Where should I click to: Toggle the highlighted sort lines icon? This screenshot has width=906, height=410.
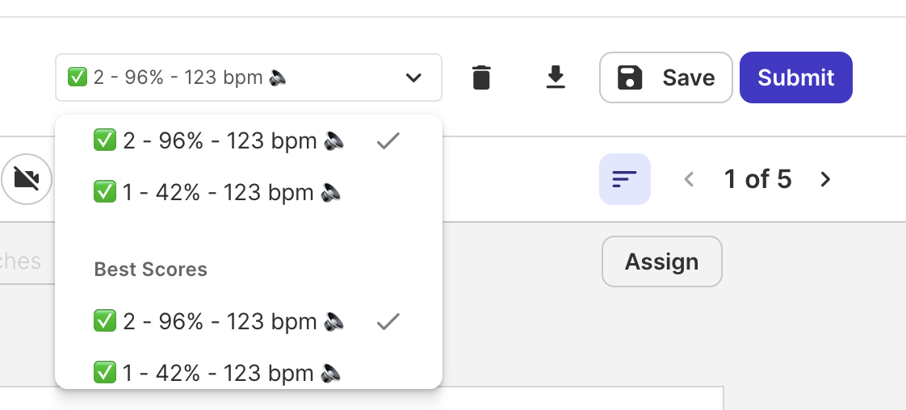pos(624,179)
